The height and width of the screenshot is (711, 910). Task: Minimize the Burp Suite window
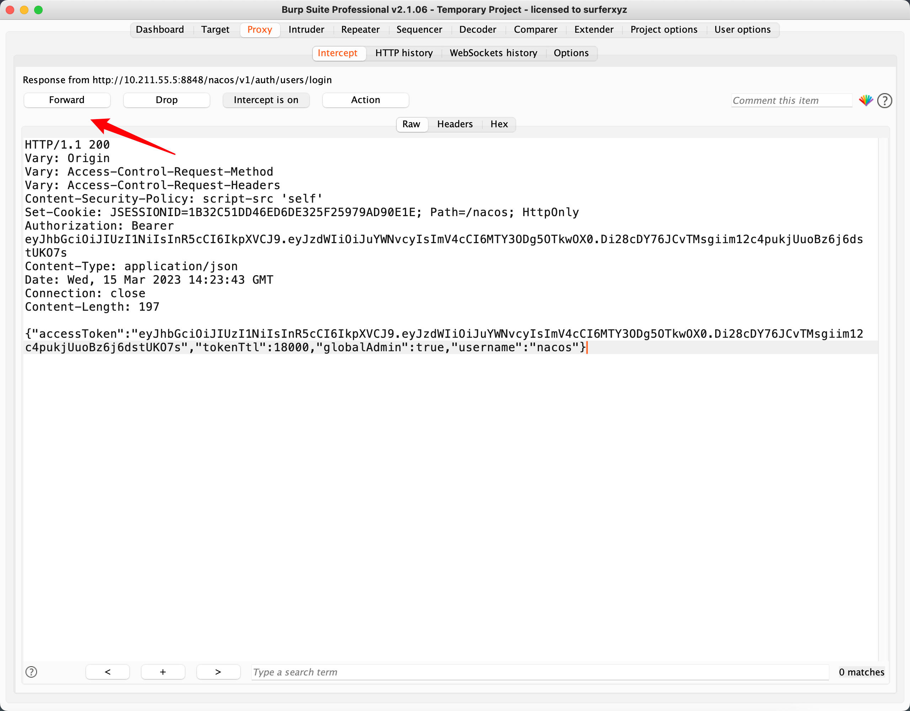click(x=24, y=10)
